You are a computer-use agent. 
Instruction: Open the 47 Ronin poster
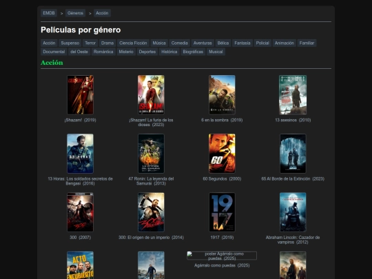click(151, 153)
